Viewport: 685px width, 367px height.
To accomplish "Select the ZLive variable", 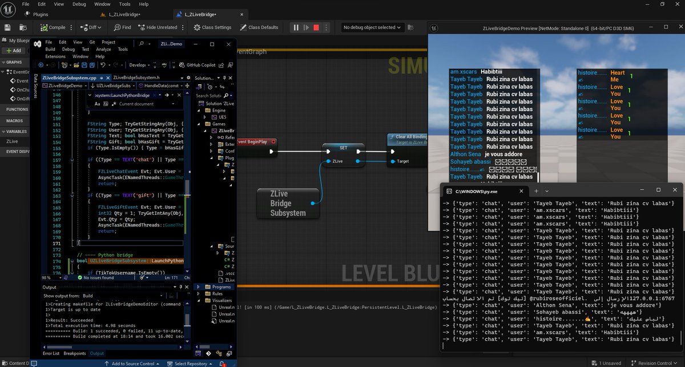I will pos(11,141).
